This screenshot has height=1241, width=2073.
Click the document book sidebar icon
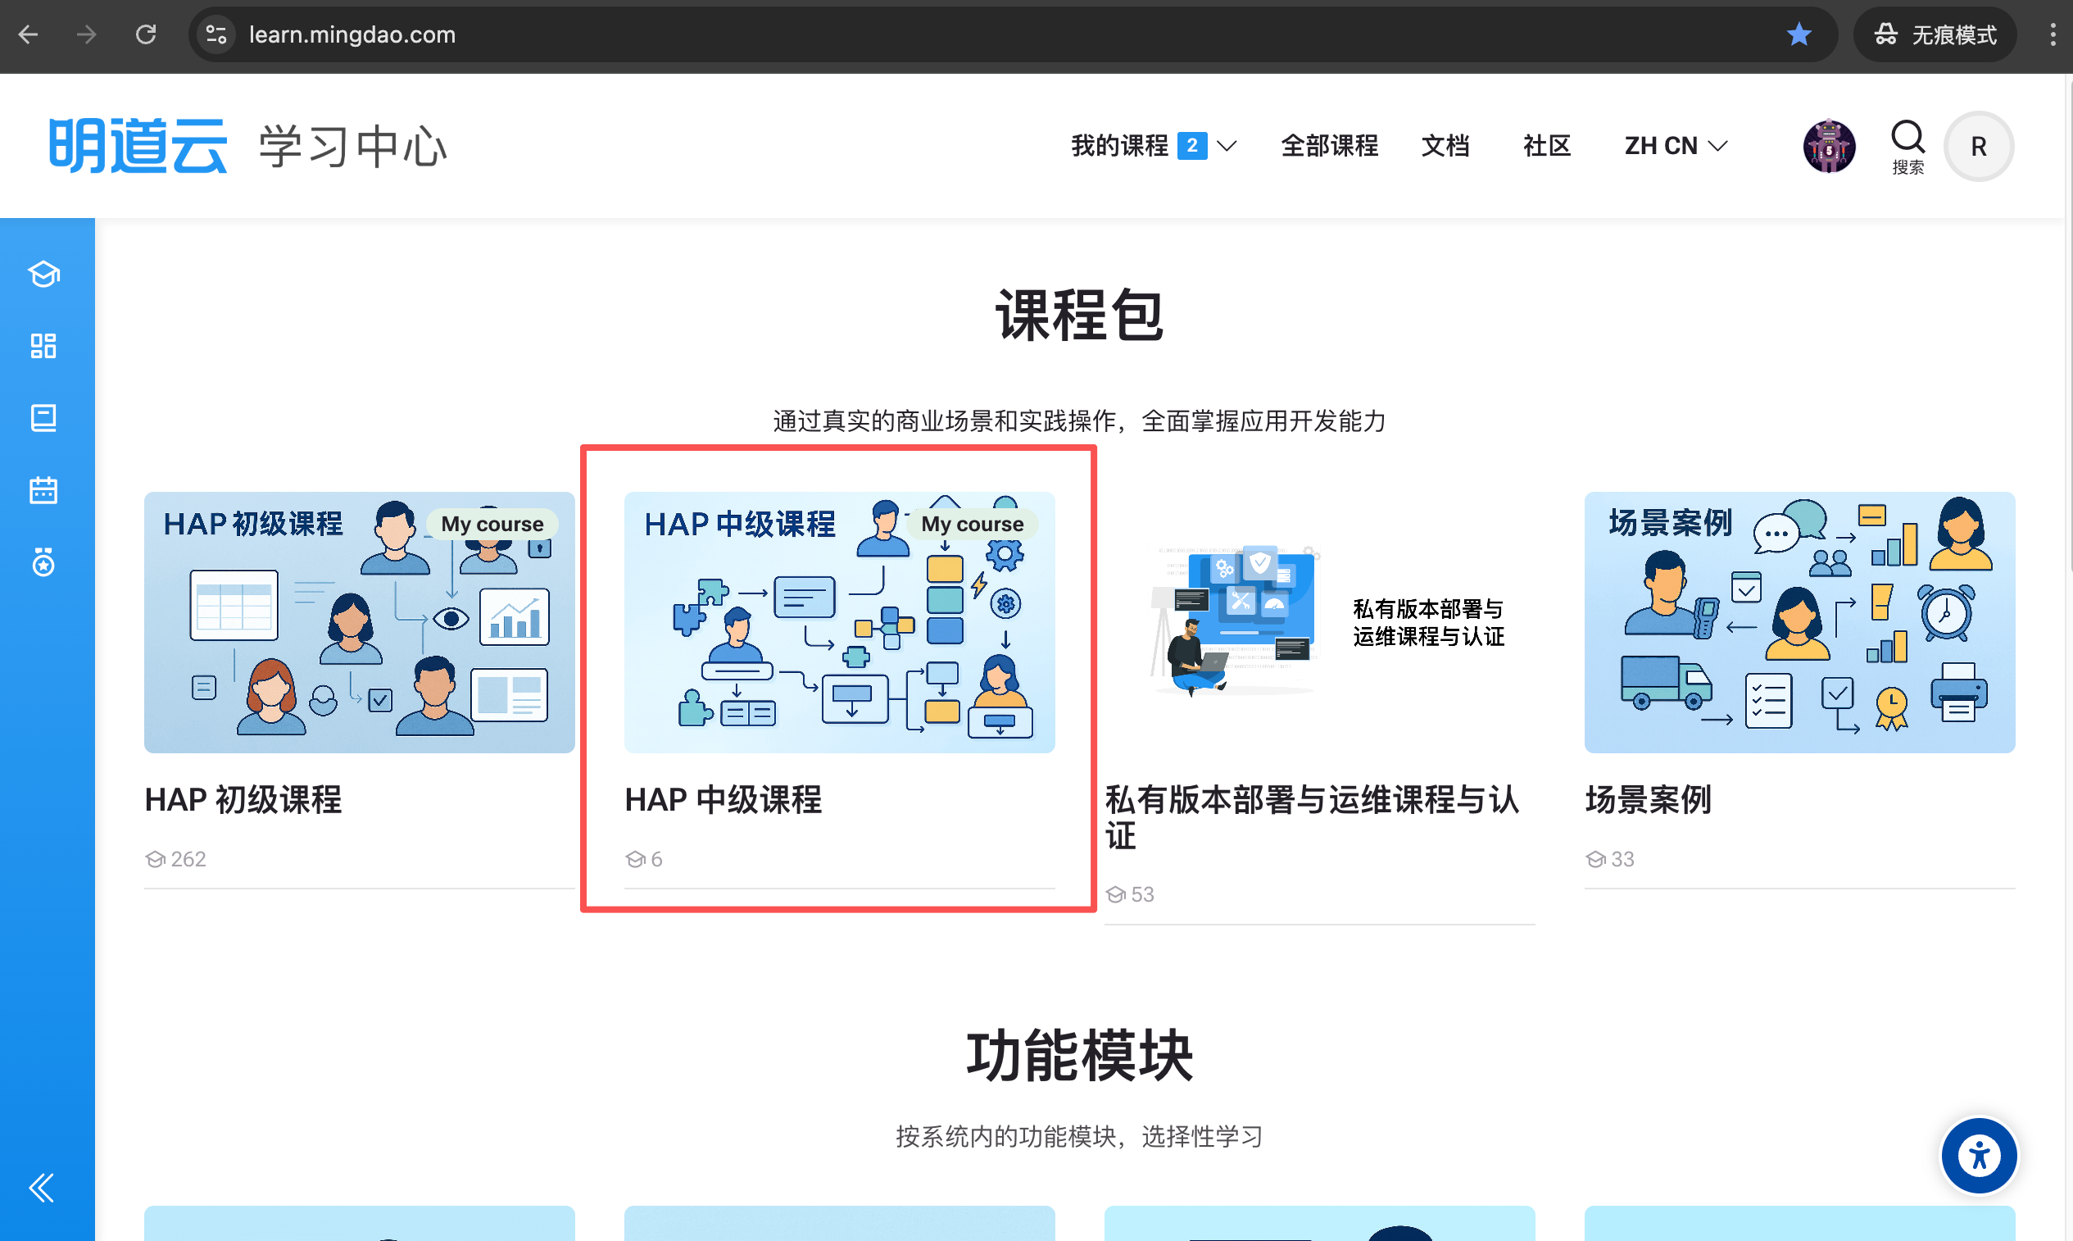tap(43, 417)
